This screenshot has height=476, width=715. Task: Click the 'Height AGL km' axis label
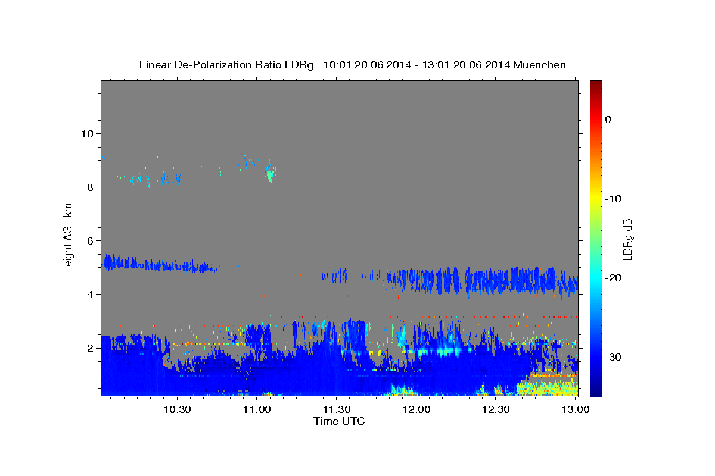69,238
